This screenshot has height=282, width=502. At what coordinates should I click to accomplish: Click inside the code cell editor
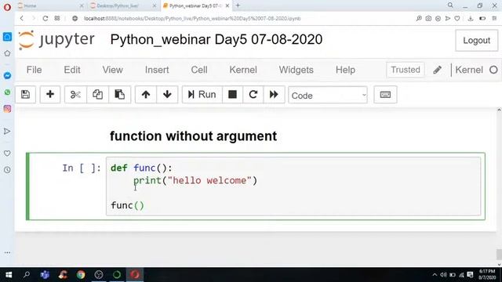[293, 186]
